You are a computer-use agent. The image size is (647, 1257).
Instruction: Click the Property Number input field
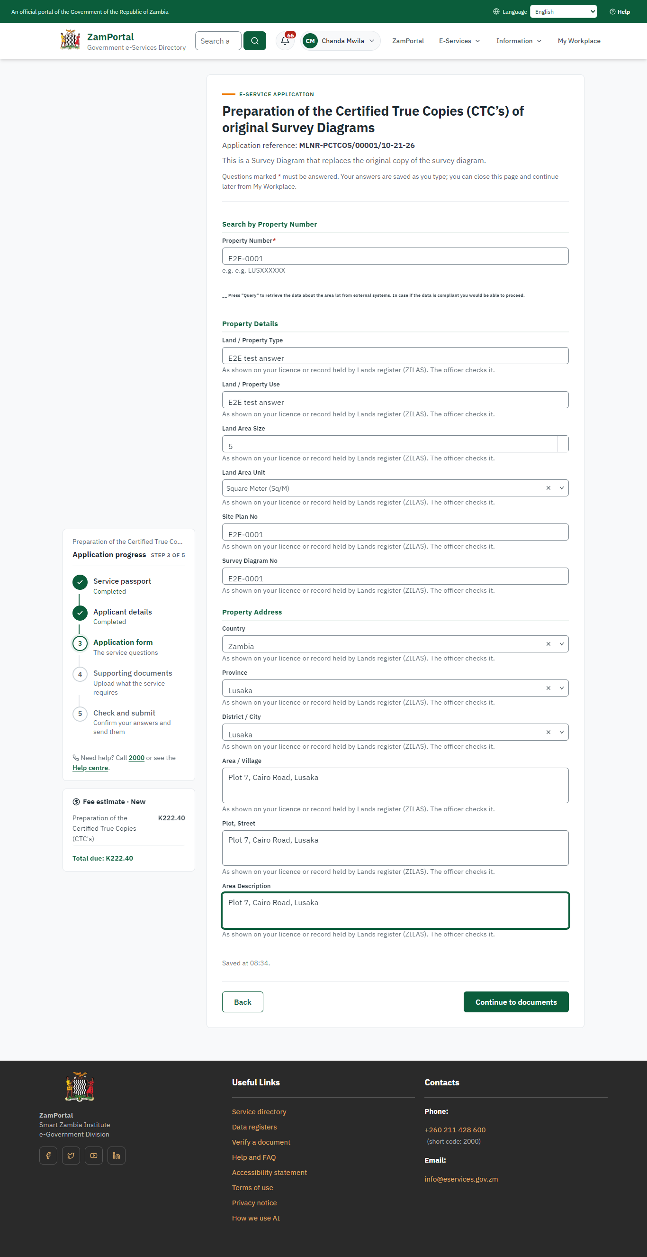(x=395, y=256)
